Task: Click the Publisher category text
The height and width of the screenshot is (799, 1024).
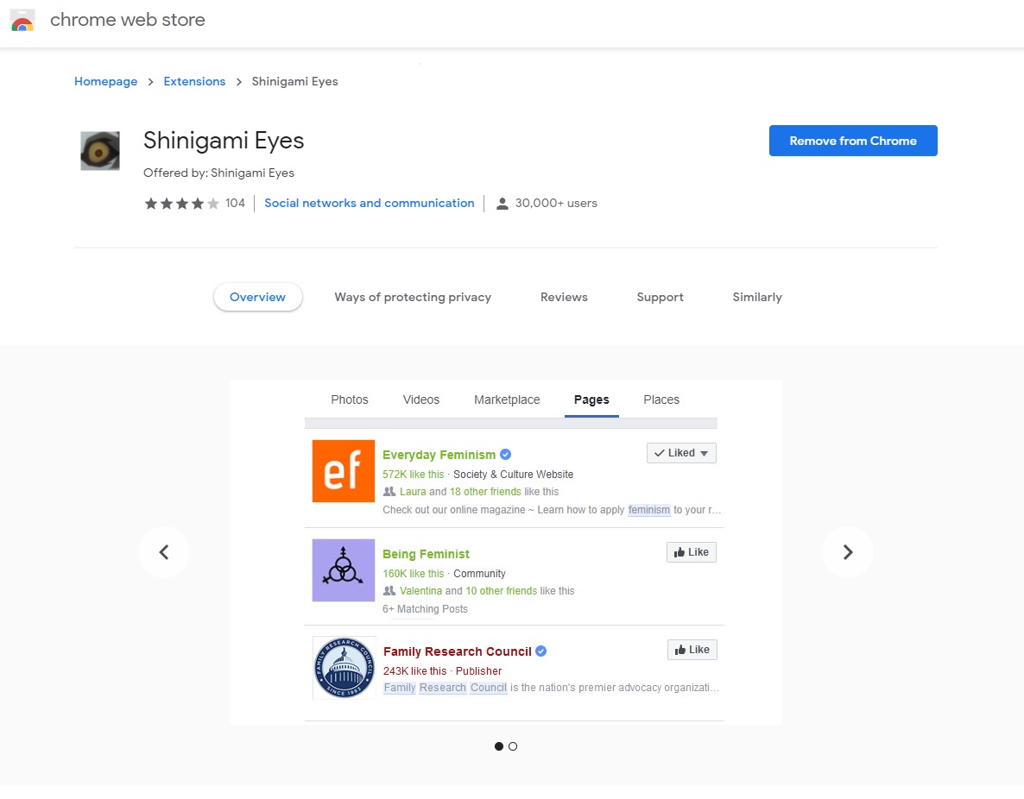Action: click(x=478, y=671)
